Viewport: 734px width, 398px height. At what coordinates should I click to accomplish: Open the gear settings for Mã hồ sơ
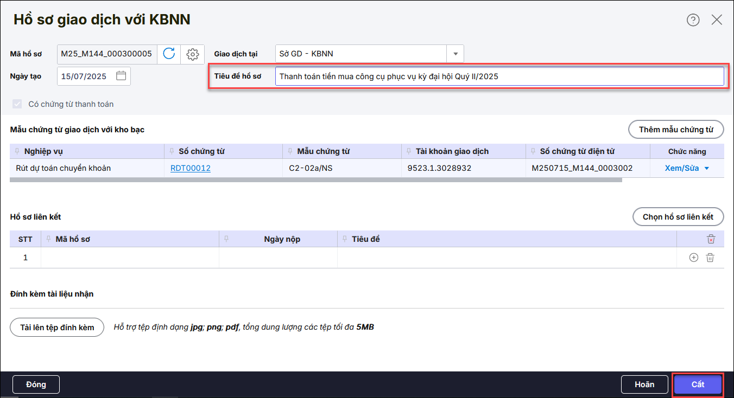tap(192, 54)
